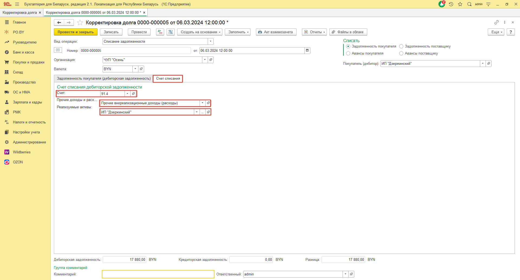
Task: Open history clock icon in title bar
Action: (x=451, y=4)
